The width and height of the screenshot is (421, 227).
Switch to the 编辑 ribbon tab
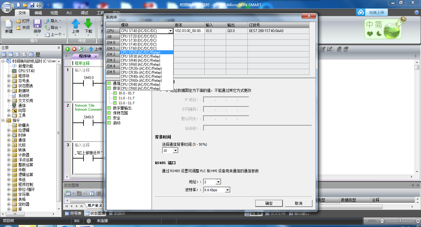coord(38,13)
